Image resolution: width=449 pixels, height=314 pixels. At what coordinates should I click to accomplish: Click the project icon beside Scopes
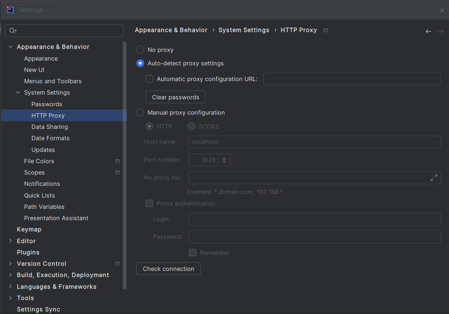tap(117, 172)
